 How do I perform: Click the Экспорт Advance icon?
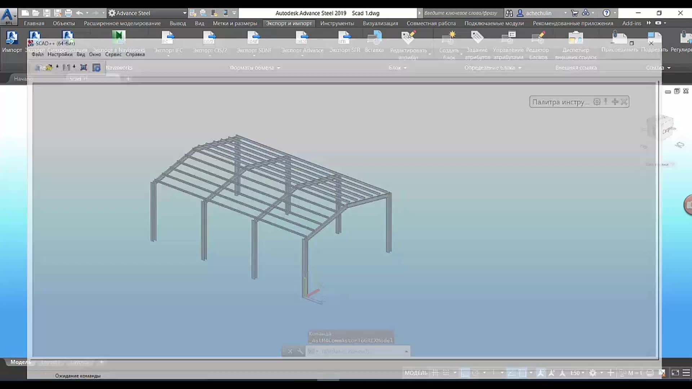[x=302, y=37]
